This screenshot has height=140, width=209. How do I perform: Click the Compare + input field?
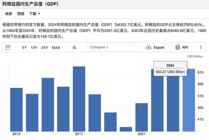pyautogui.click(x=112, y=47)
